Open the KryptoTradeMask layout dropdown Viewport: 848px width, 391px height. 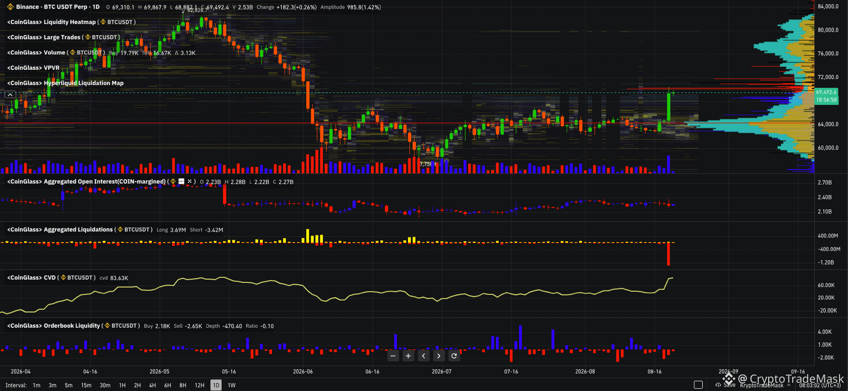(x=765, y=385)
